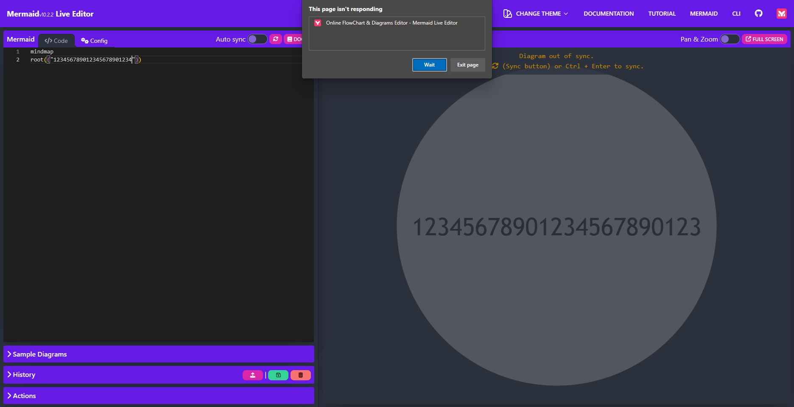Viewport: 794px width, 407px height.
Task: Toggle Full Screen mode for the diagram
Action: click(x=764, y=39)
